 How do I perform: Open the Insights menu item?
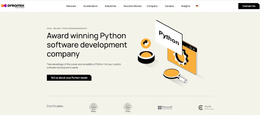pos(186,6)
